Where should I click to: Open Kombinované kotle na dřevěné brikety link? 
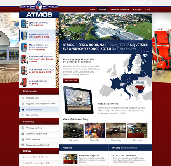[41, 59]
